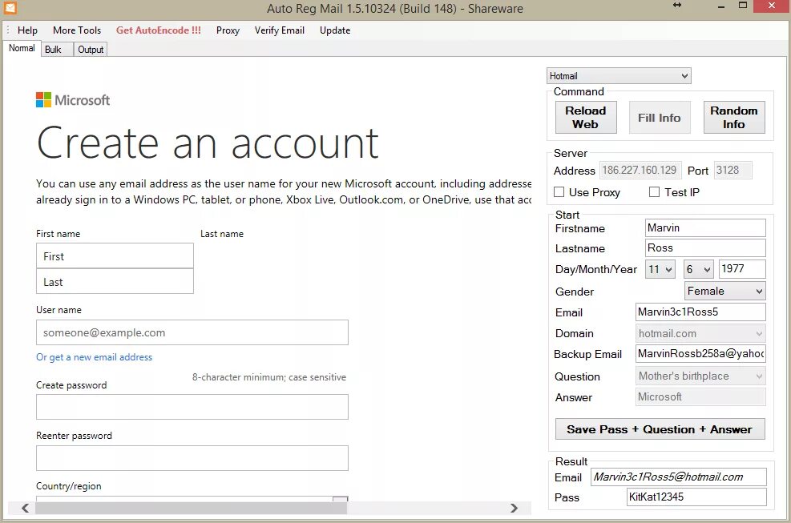The height and width of the screenshot is (523, 791).
Task: Click the 8-character minimum hint text
Action: coord(269,377)
